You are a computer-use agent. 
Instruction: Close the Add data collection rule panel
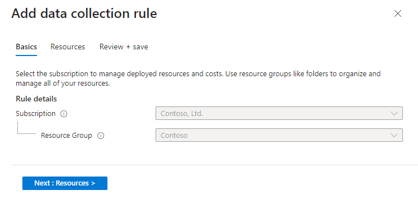pos(397,13)
